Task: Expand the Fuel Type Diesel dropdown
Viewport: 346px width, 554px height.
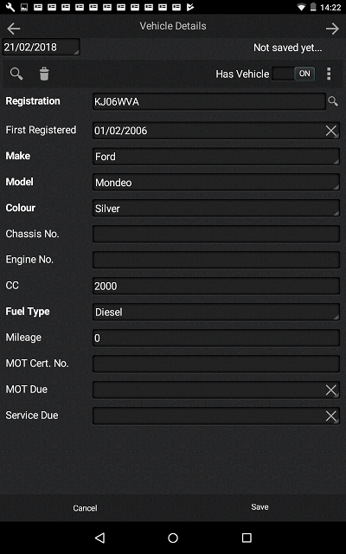Action: (216, 312)
